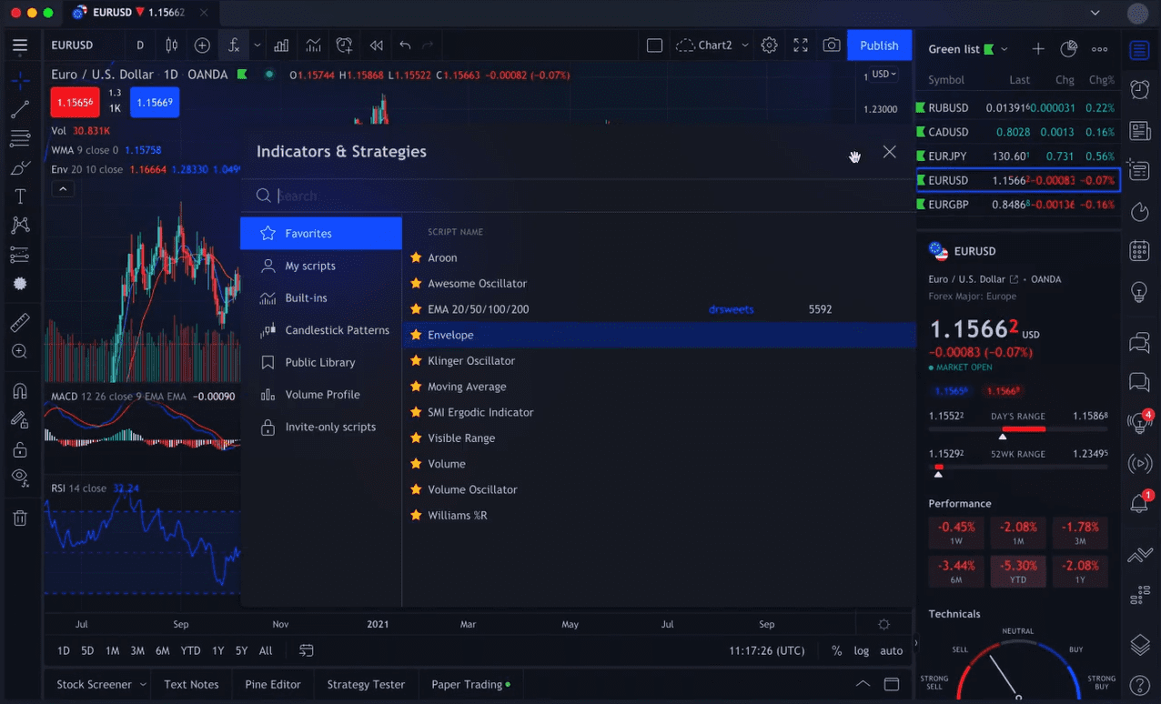Open the Chart2 layout dropdown
Image resolution: width=1161 pixels, height=704 pixels.
[x=712, y=45]
